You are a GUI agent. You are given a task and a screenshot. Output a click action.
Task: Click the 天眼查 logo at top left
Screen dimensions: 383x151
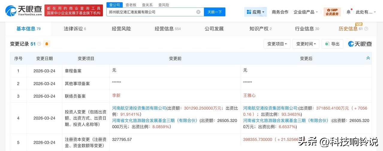23,11
